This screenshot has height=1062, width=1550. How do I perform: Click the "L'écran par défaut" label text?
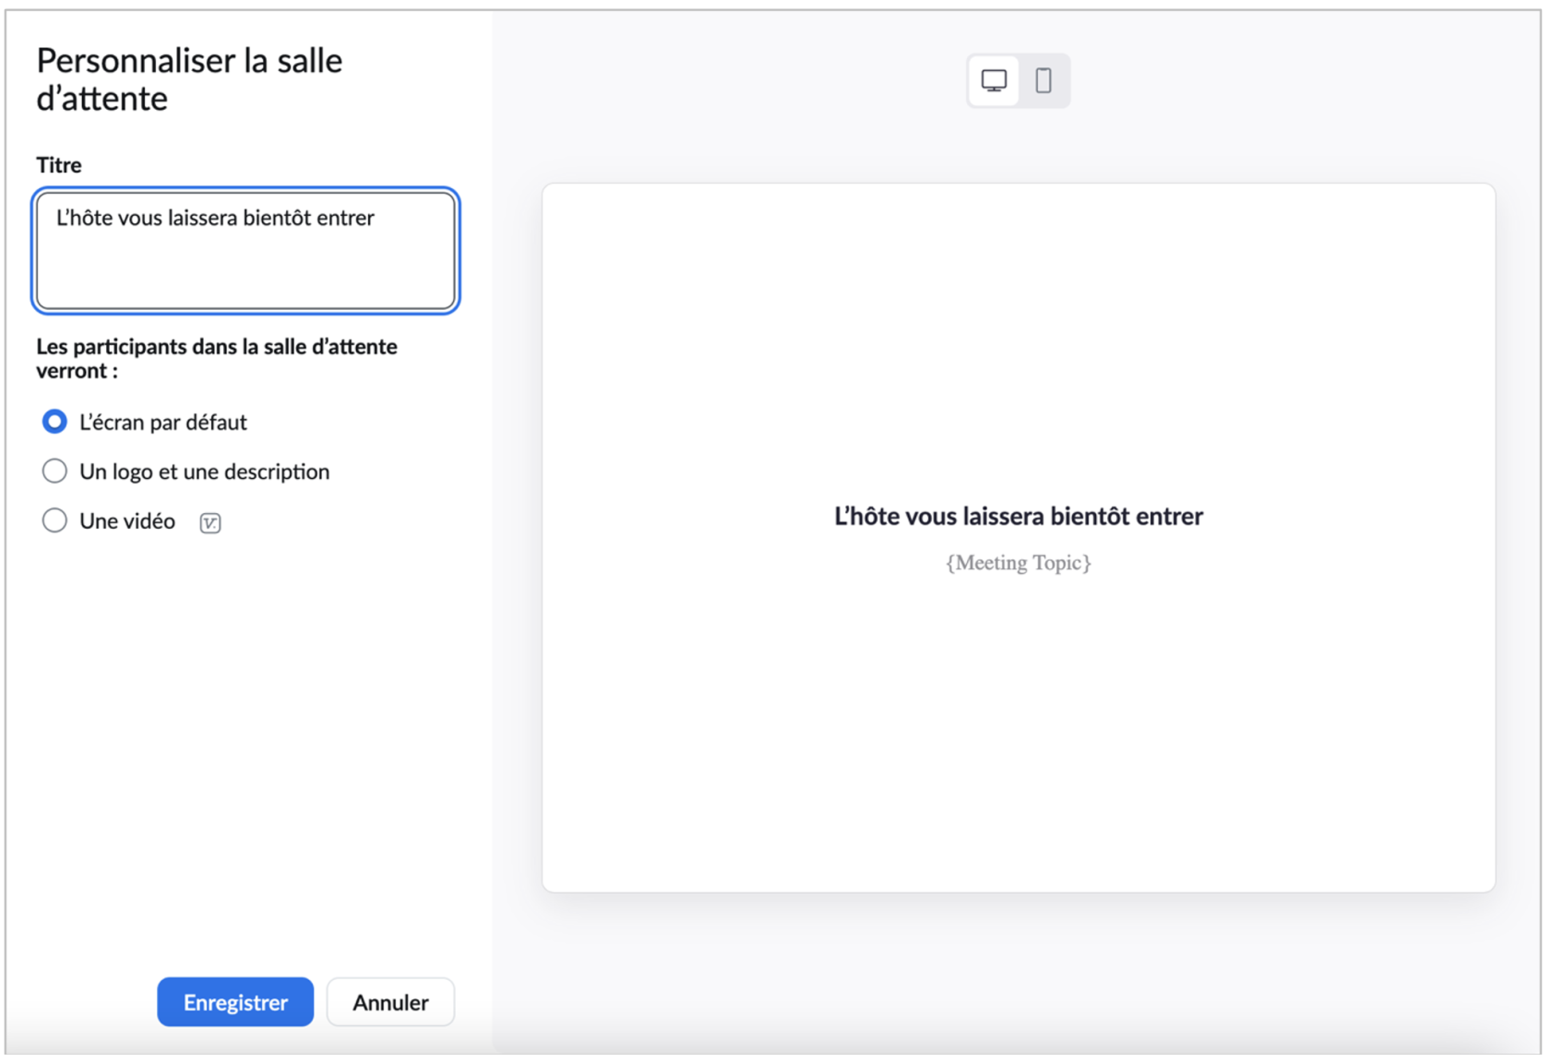(163, 423)
